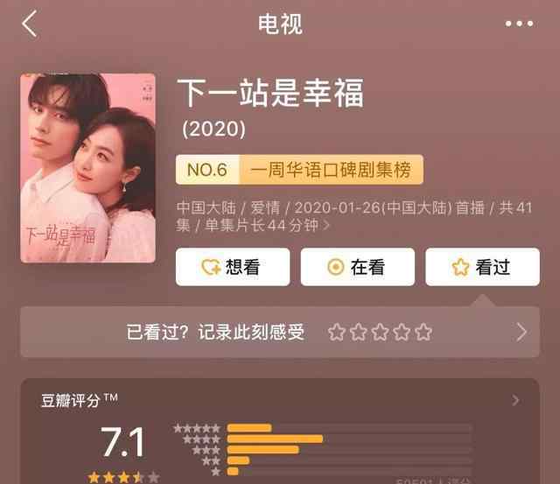This screenshot has width=560, height=484.
Task: Mark the show as 看过
Action: pos(482,267)
